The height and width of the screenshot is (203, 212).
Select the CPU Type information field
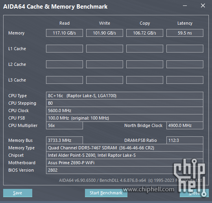pyautogui.click(x=125, y=96)
